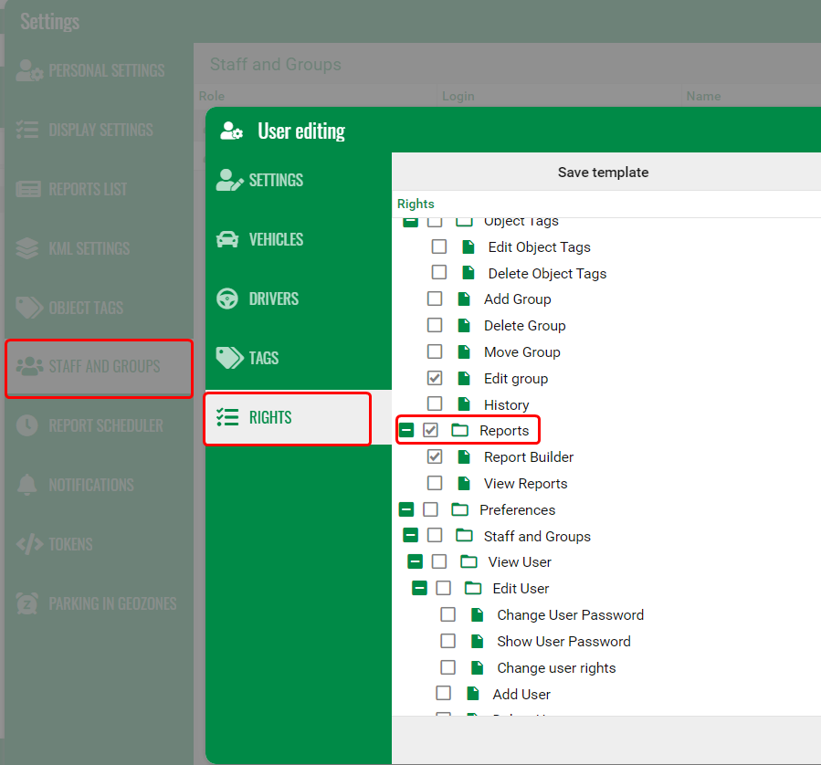Uncheck the Edit group checkbox
Screen dimensions: 821x765
click(x=435, y=378)
